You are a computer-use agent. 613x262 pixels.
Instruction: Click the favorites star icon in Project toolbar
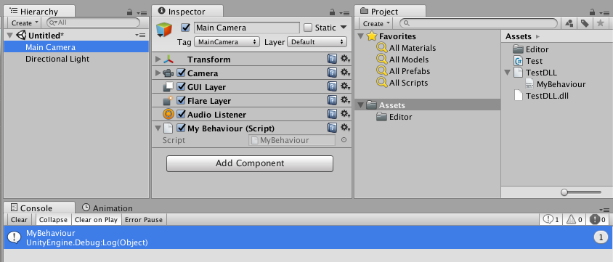(x=600, y=23)
